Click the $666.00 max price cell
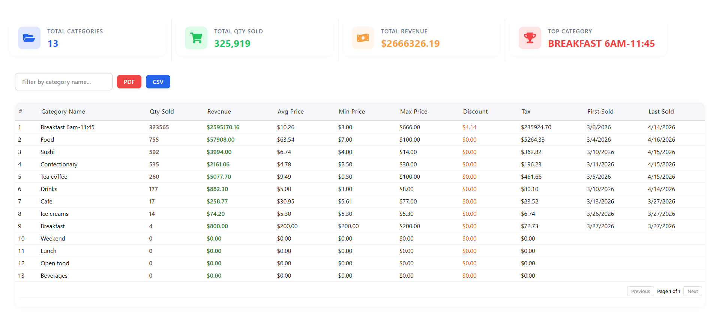 [410, 127]
